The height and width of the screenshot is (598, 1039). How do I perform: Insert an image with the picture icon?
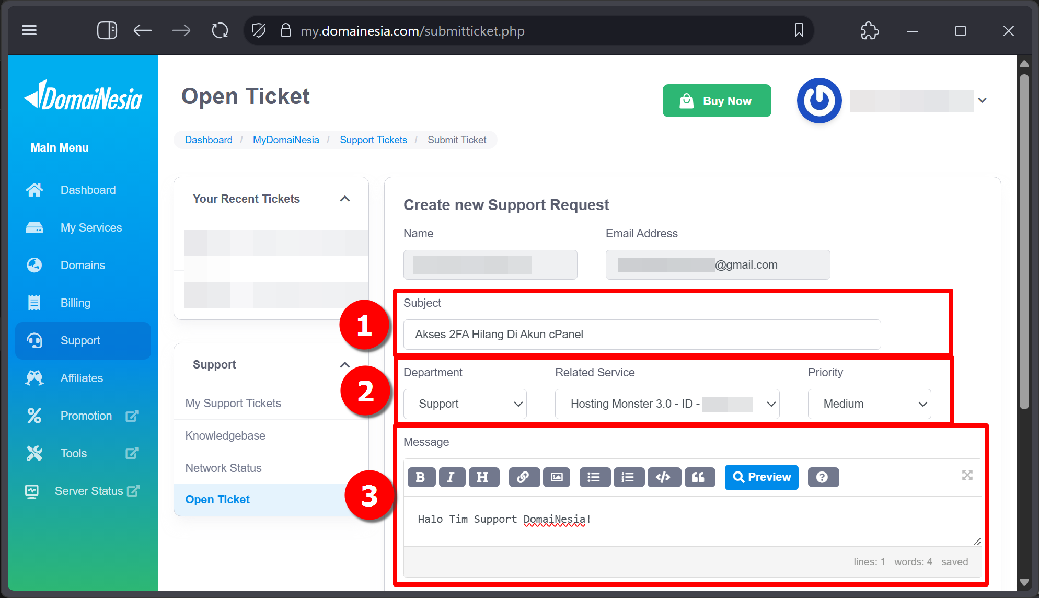[557, 477]
